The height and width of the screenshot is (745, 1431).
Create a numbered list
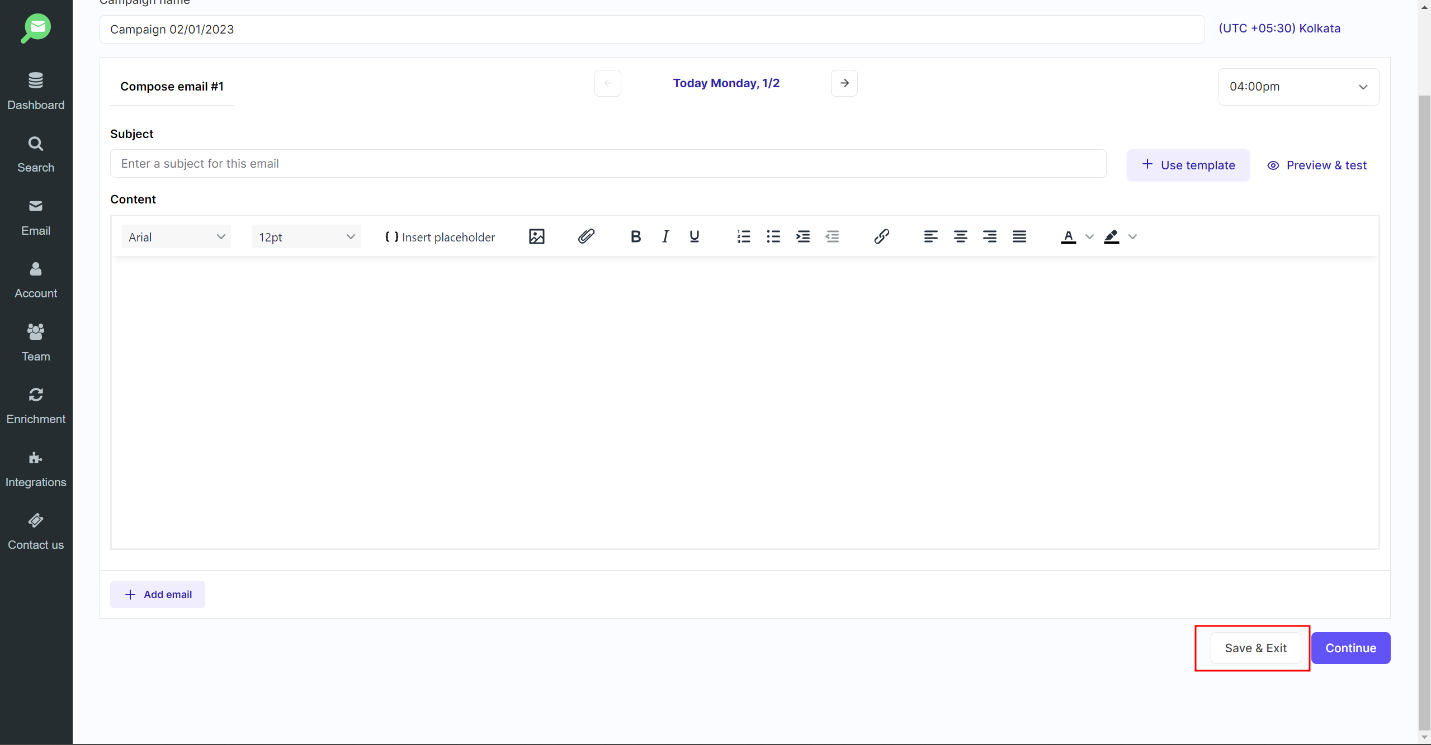tap(743, 236)
